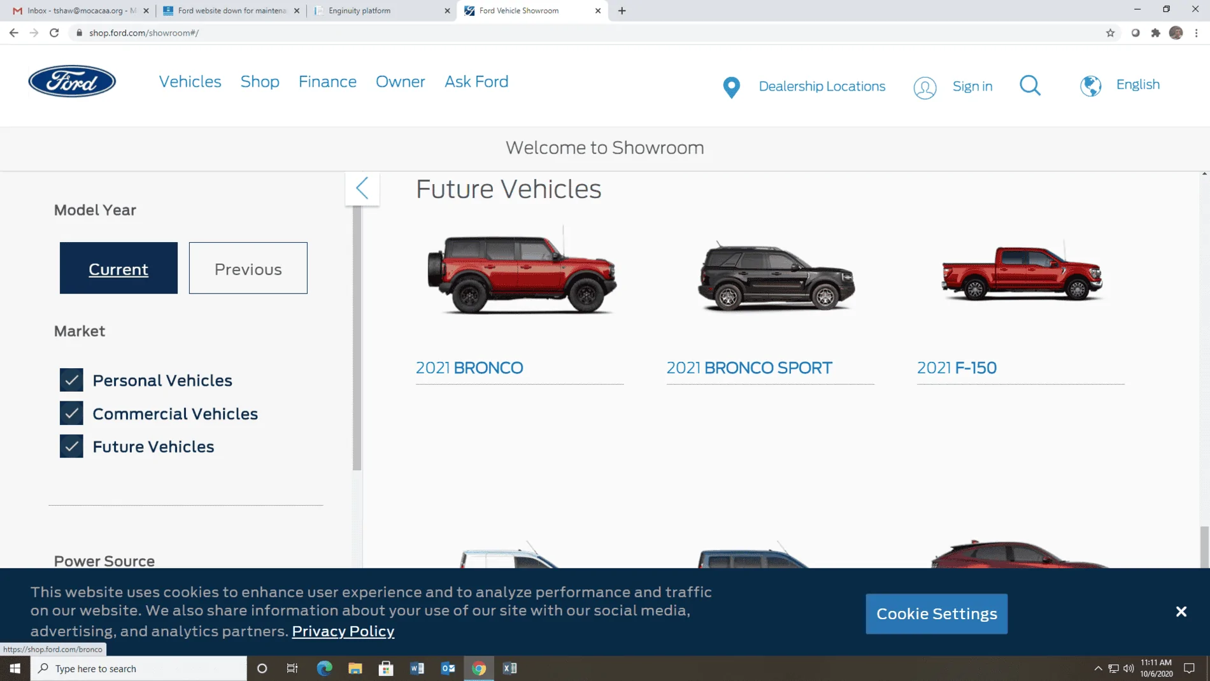Open Outlook from the taskbar
This screenshot has height=681, width=1210.
point(448,668)
